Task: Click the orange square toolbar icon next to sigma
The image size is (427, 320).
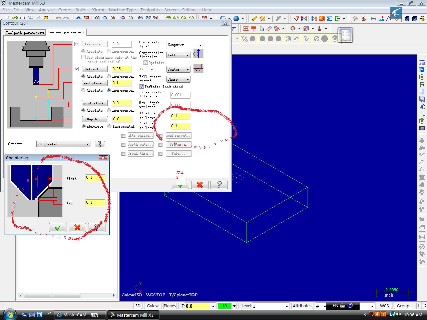Action: (322, 19)
